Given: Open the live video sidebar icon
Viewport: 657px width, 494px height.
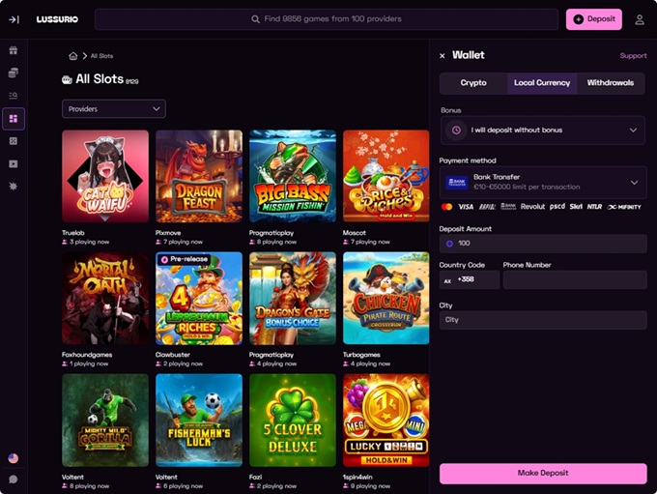Looking at the screenshot, I should pyautogui.click(x=14, y=163).
